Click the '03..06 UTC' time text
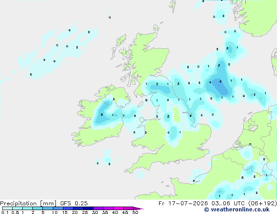Image resolution: width=277 pixels, height=214 pixels. (x=228, y=204)
